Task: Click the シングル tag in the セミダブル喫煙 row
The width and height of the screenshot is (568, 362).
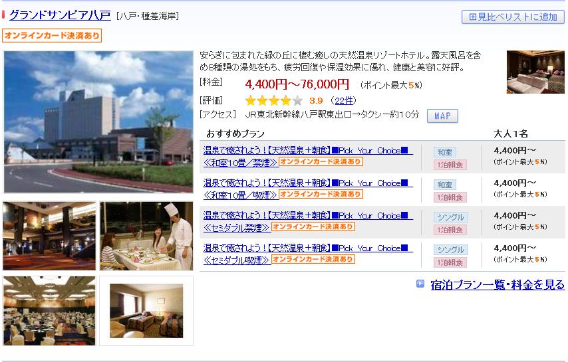Action: click(451, 250)
